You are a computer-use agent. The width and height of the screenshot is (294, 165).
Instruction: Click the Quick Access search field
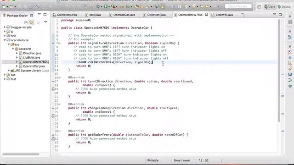coord(238,6)
